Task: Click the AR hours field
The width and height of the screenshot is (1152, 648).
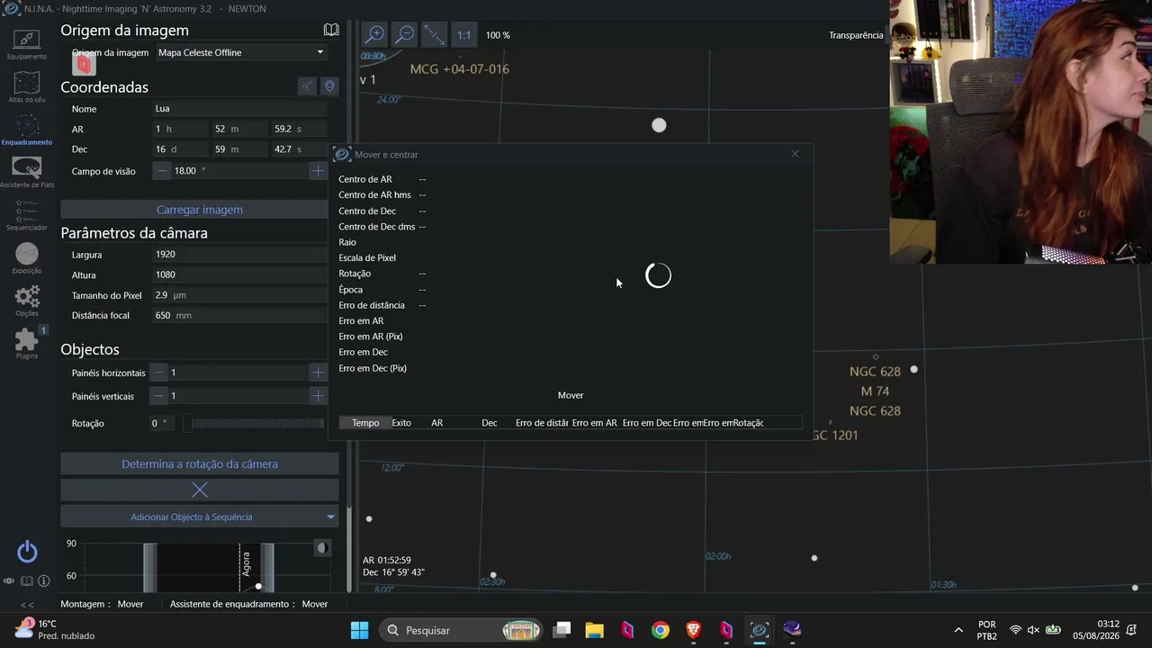Action: click(x=180, y=129)
